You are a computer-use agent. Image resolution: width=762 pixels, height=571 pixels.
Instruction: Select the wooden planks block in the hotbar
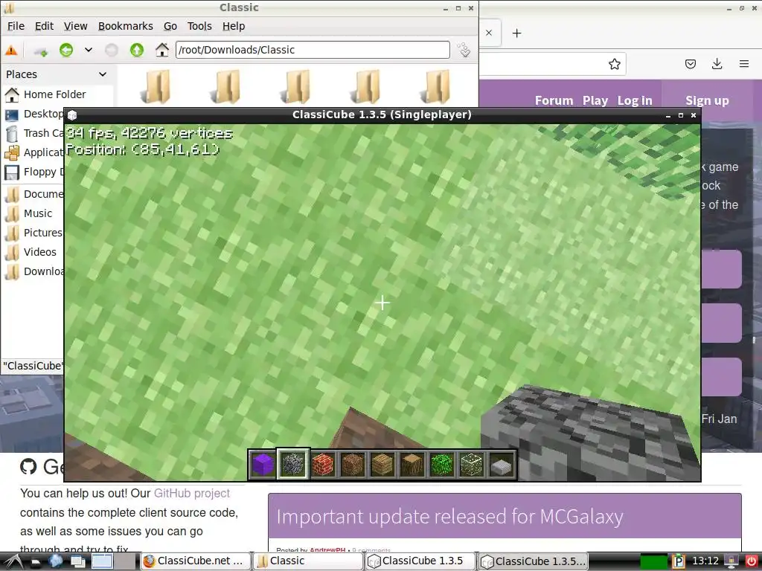point(382,464)
